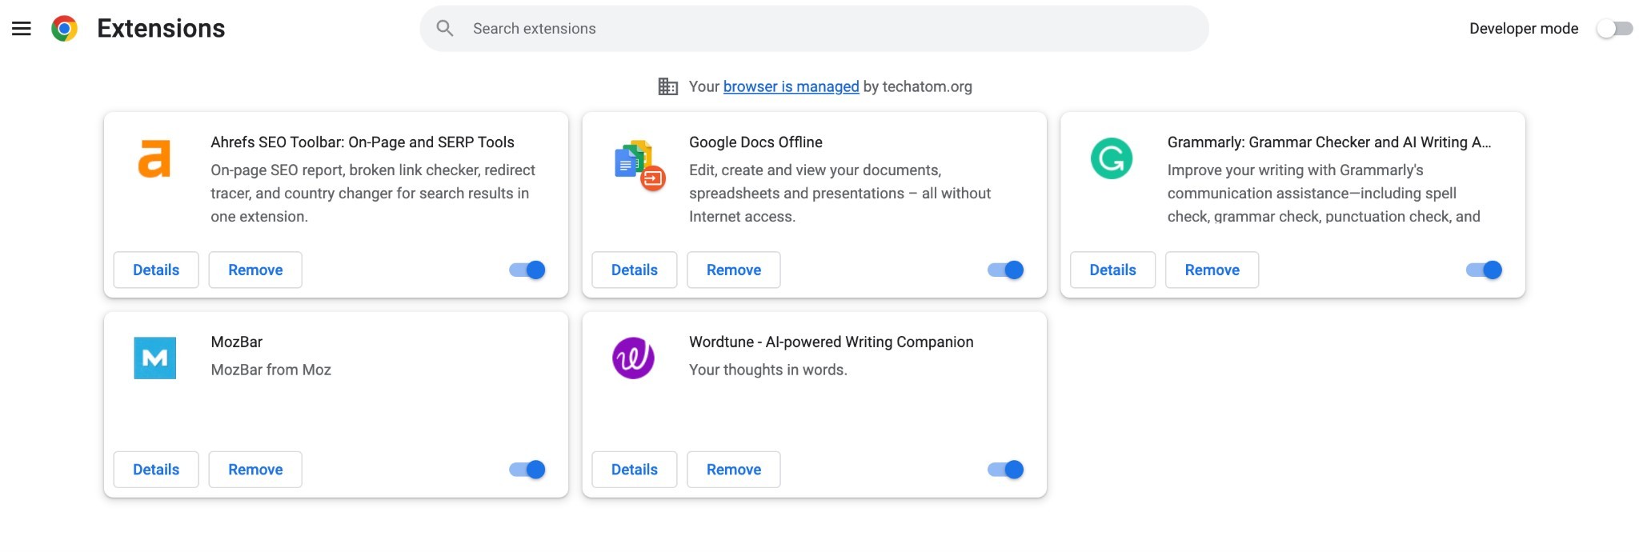
Task: Disable the Ahrefs SEO Toolbar extension
Action: 527,270
